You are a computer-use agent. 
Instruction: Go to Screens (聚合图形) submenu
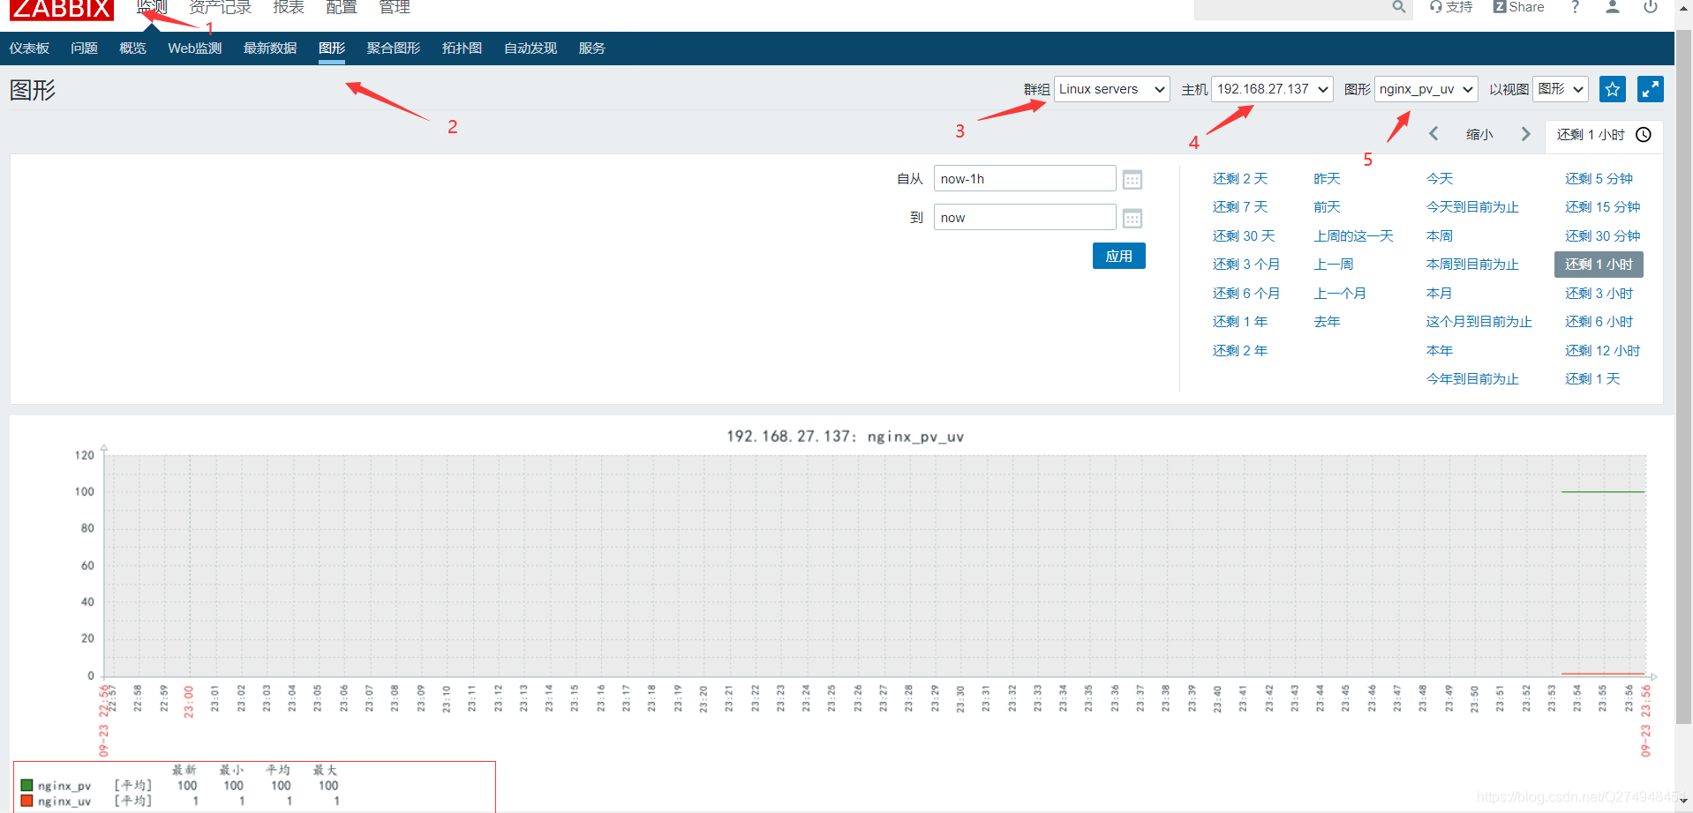pos(394,48)
